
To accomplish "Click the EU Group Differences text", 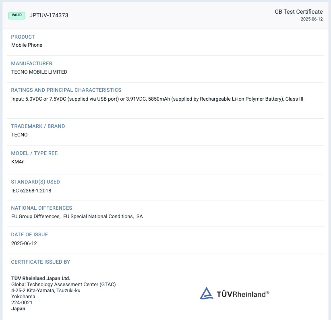I will pyautogui.click(x=36, y=217).
